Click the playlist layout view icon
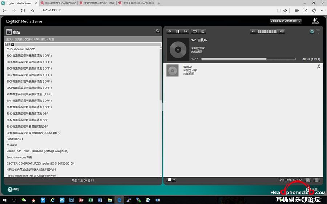The height and width of the screenshot is (204, 327). click(x=170, y=180)
